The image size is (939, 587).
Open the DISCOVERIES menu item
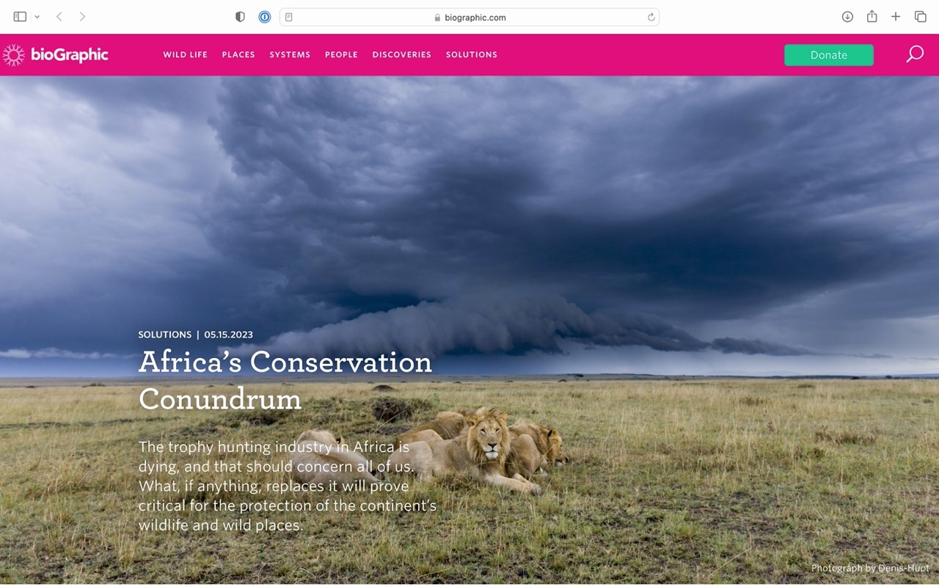401,55
